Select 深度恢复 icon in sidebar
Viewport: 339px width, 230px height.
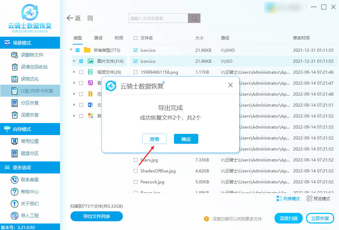(14, 115)
